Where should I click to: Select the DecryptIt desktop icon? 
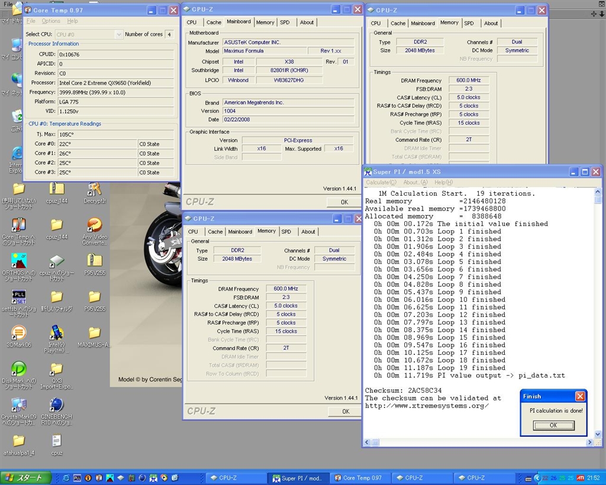pyautogui.click(x=94, y=189)
